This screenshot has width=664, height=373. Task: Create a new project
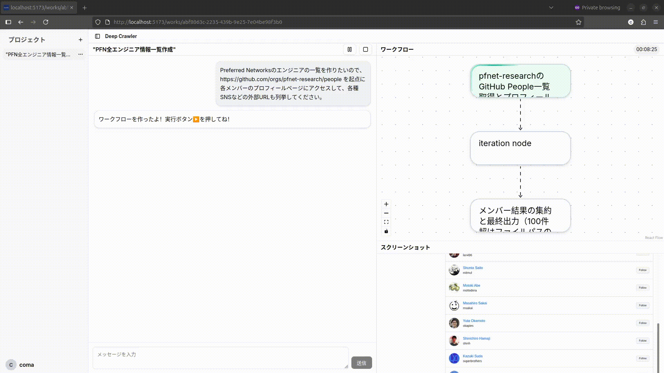(x=81, y=39)
